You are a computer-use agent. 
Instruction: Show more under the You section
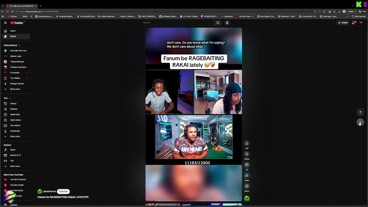(15, 137)
